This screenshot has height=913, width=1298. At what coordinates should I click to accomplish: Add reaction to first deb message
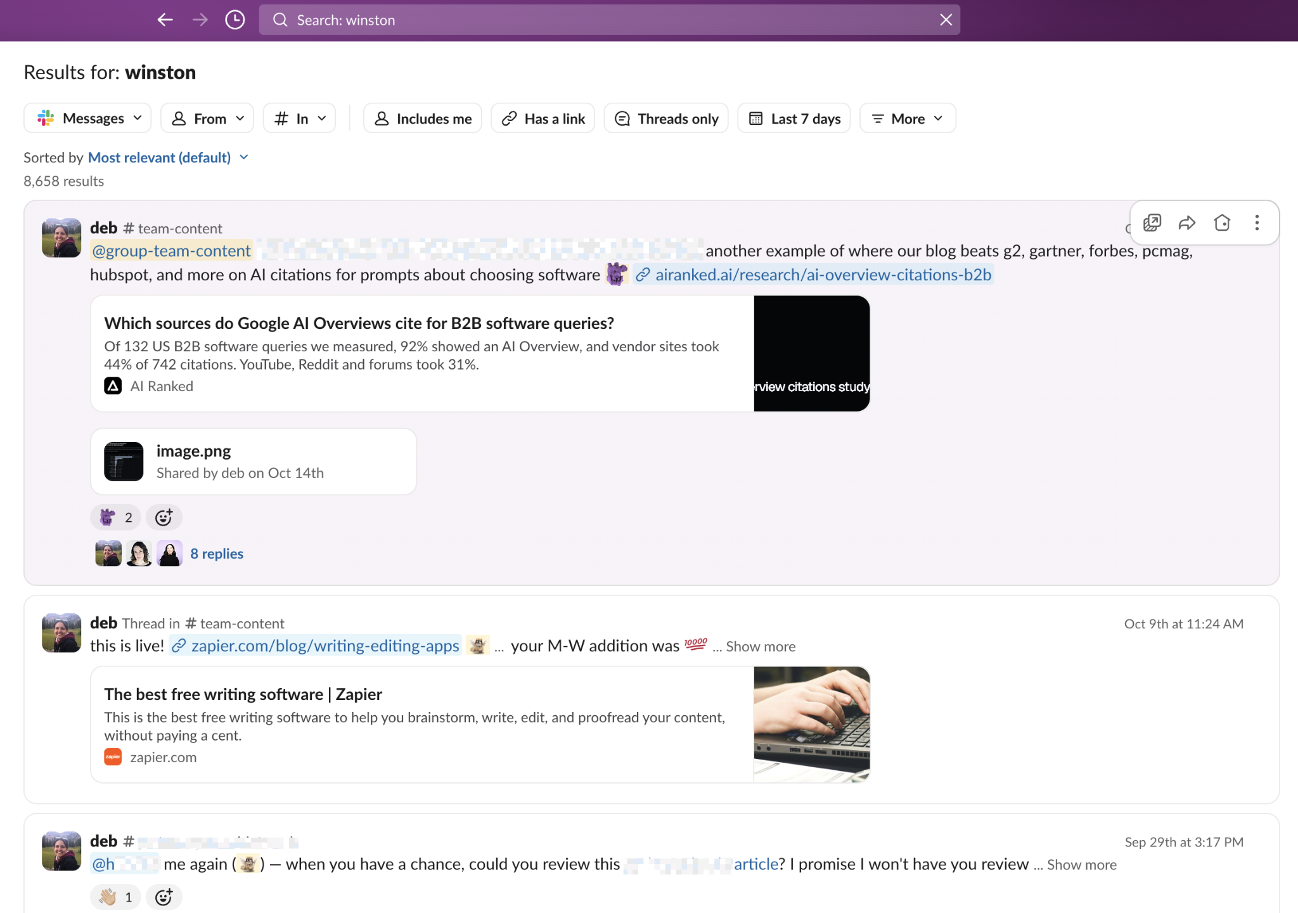pos(164,517)
